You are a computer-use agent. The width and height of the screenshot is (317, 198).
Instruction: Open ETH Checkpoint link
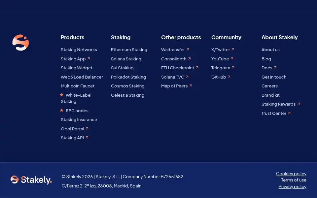coord(178,68)
